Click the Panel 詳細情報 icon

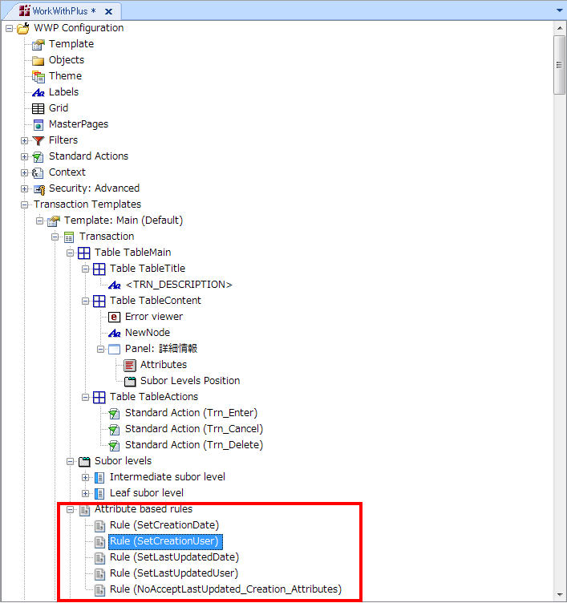(x=114, y=349)
